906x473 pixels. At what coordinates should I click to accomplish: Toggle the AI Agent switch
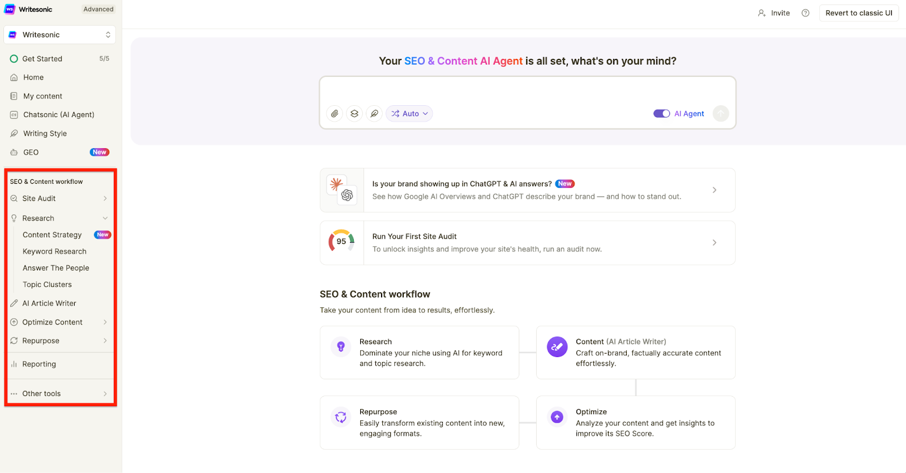click(x=661, y=114)
